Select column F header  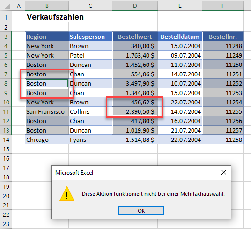[x=222, y=6]
